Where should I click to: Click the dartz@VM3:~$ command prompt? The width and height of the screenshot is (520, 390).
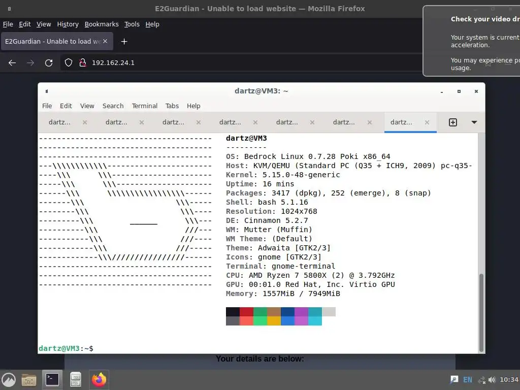pos(66,348)
